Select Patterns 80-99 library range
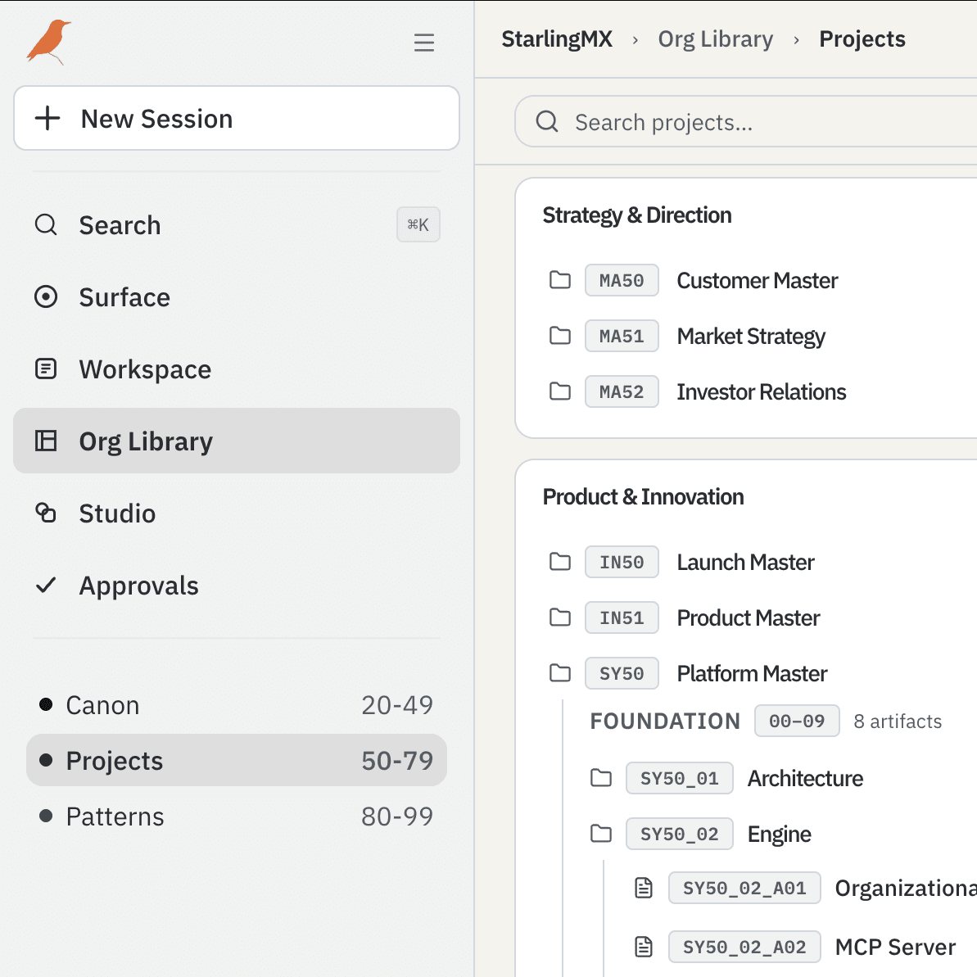Screen dimensions: 977x977 pos(237,816)
